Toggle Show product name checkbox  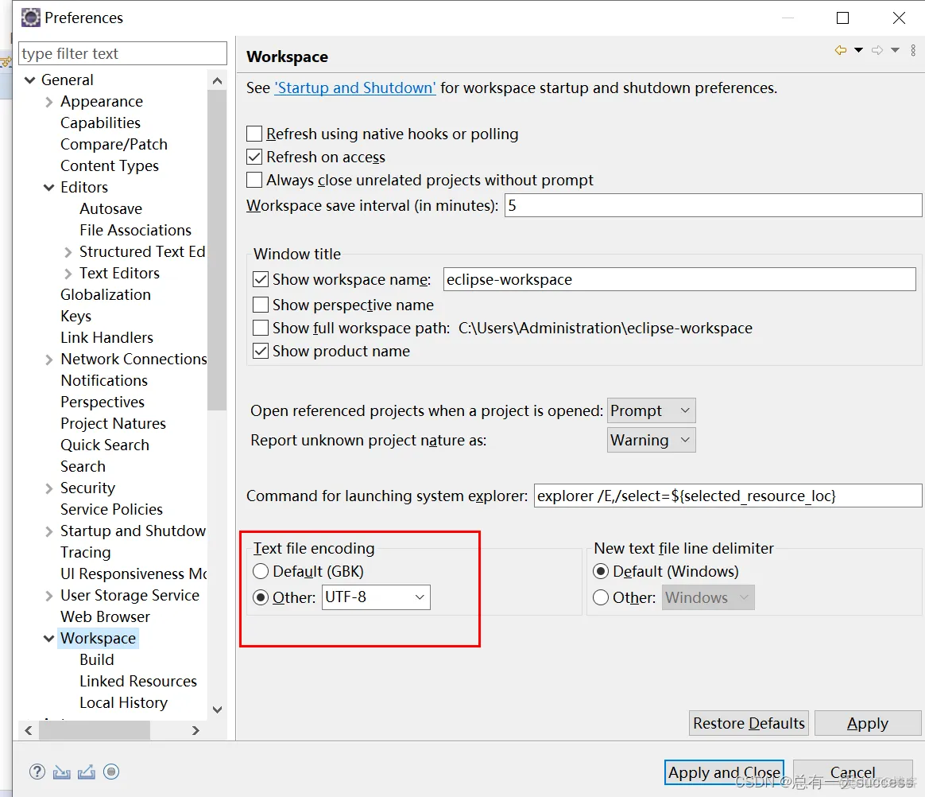coord(260,351)
